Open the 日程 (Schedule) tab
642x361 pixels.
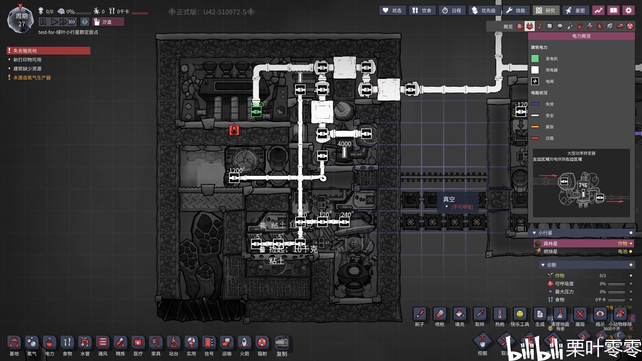click(452, 10)
